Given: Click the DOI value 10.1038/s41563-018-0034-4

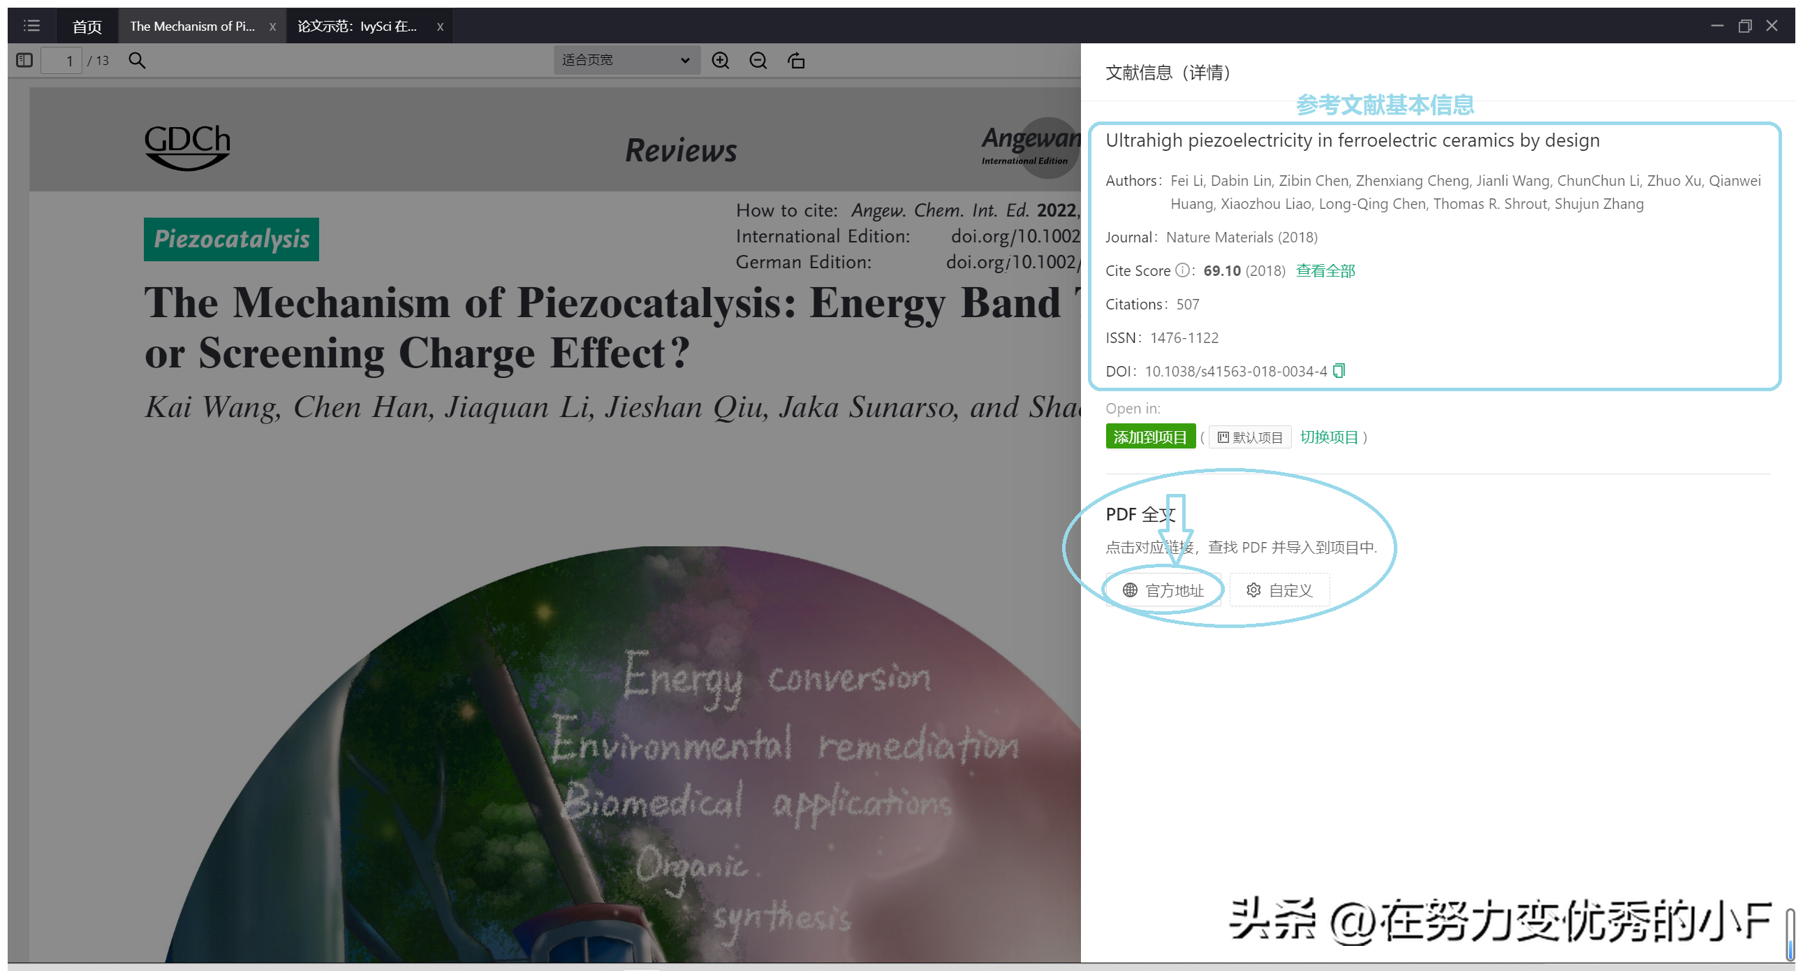Looking at the screenshot, I should [x=1235, y=372].
